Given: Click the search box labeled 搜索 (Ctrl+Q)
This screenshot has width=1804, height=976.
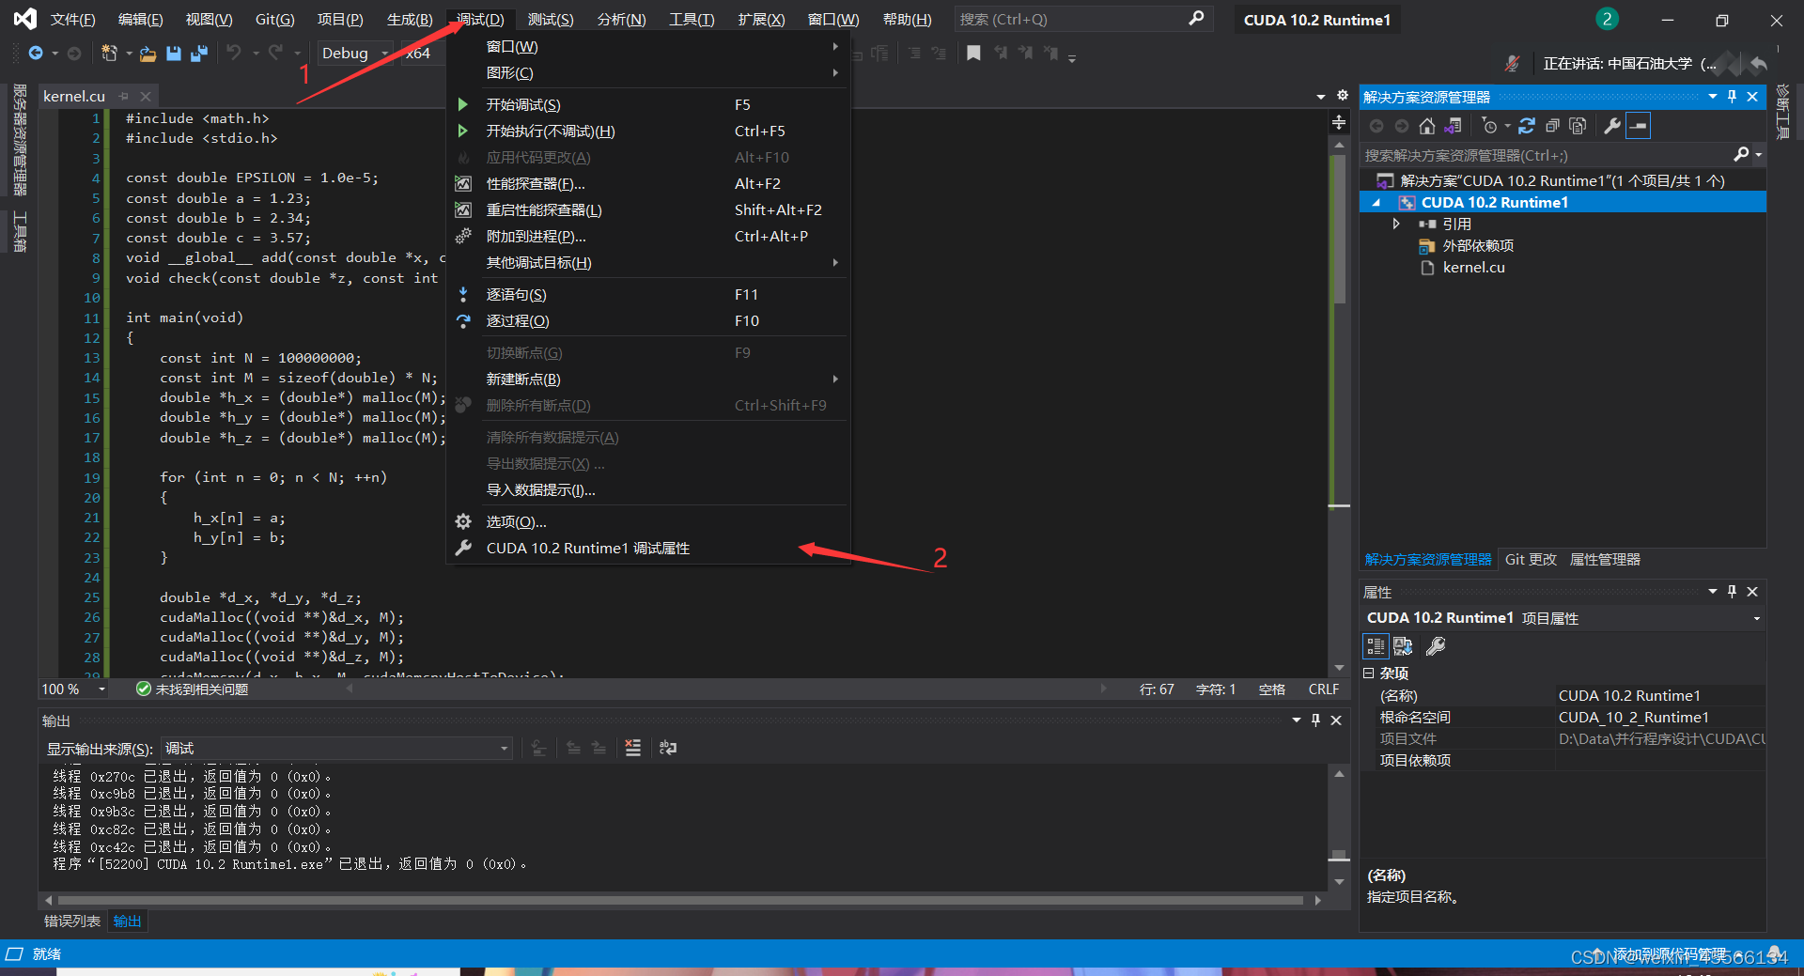Looking at the screenshot, I should point(1082,19).
